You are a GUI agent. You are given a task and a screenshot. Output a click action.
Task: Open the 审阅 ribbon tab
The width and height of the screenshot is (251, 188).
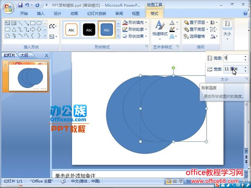click(x=119, y=13)
